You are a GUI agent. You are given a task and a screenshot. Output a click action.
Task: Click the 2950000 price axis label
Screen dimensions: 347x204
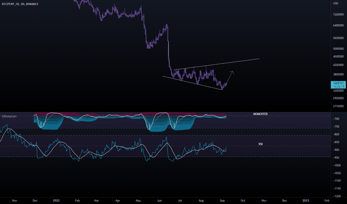click(x=338, y=98)
